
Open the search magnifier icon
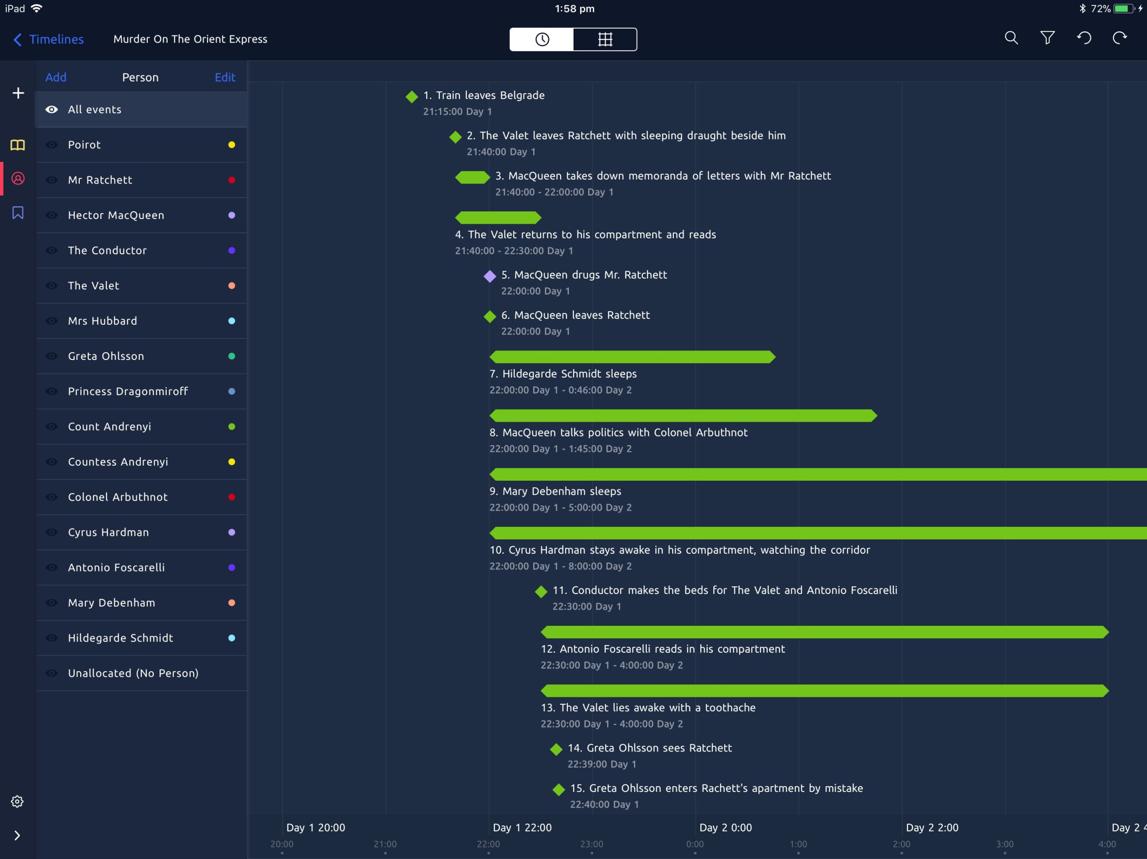coord(1011,38)
